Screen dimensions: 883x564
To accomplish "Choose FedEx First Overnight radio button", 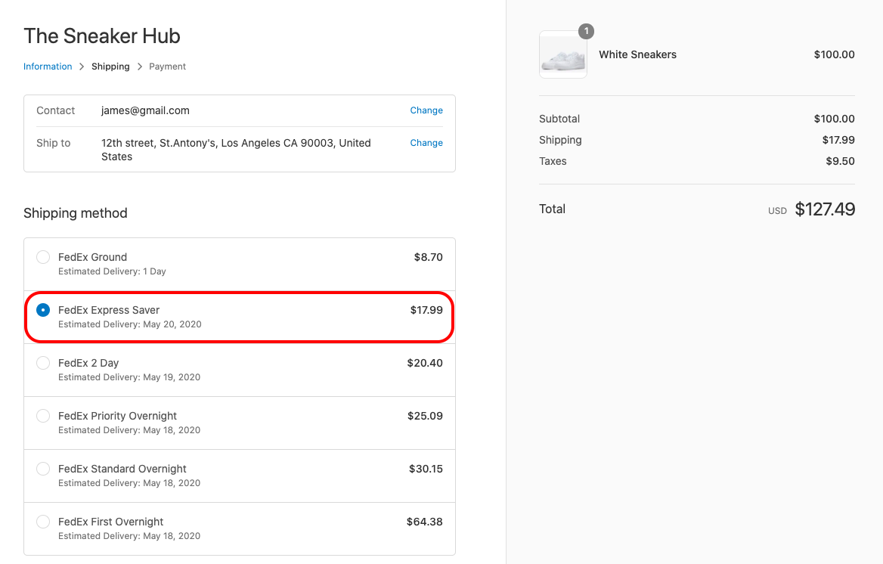I will click(43, 522).
